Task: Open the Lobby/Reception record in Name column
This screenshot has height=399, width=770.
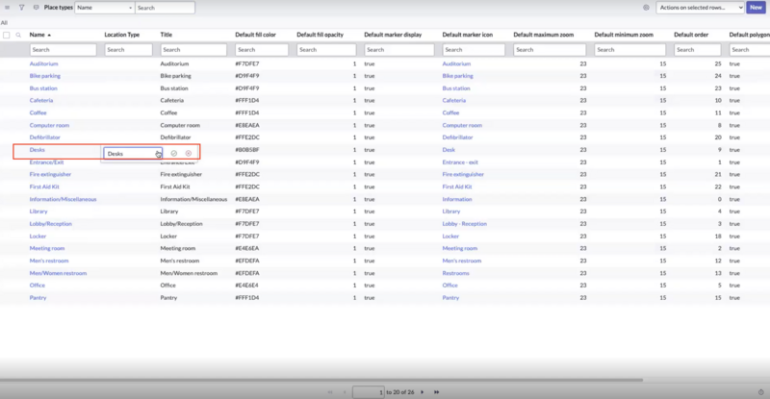Action: 51,224
